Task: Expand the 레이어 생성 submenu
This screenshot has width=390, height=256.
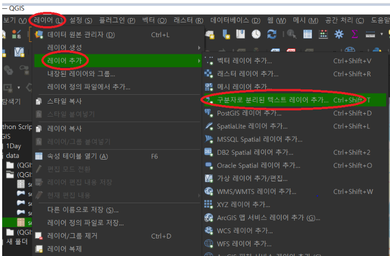Action: [118, 47]
